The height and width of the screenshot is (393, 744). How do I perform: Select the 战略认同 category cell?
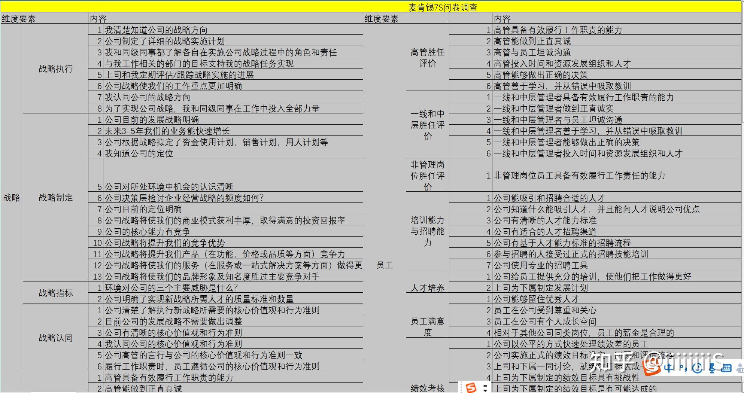coord(55,338)
